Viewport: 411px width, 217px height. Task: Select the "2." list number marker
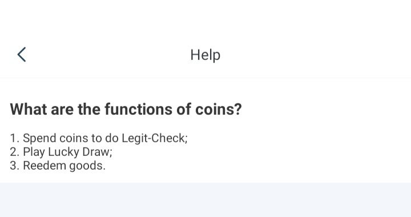15,152
